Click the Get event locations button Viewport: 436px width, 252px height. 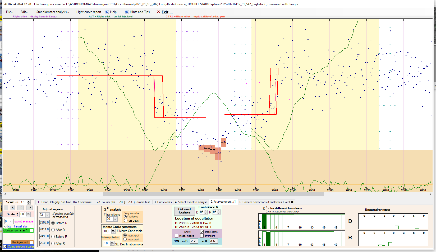pos(185,211)
